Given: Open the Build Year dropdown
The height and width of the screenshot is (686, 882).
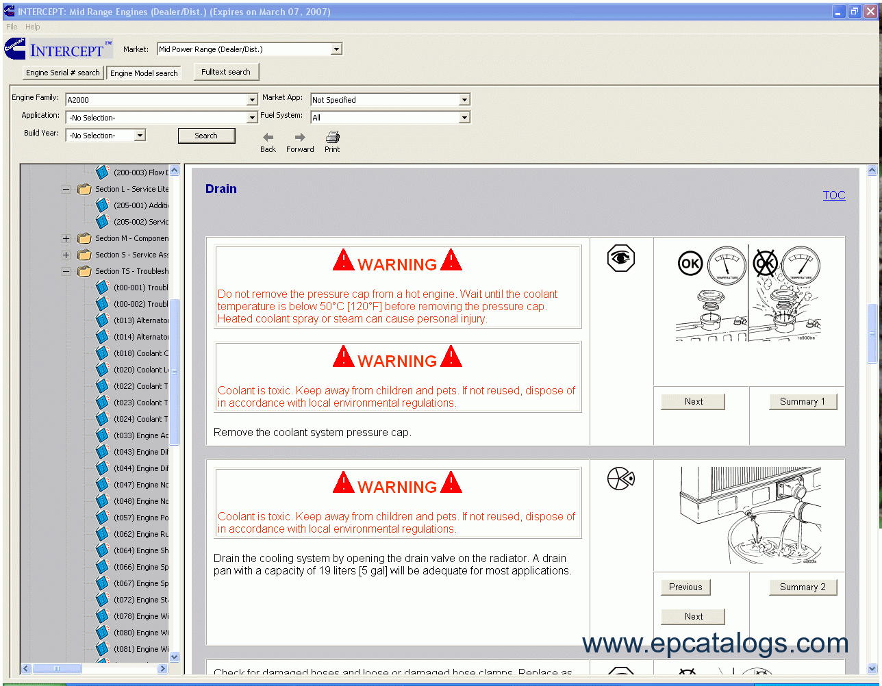Looking at the screenshot, I should (x=140, y=136).
